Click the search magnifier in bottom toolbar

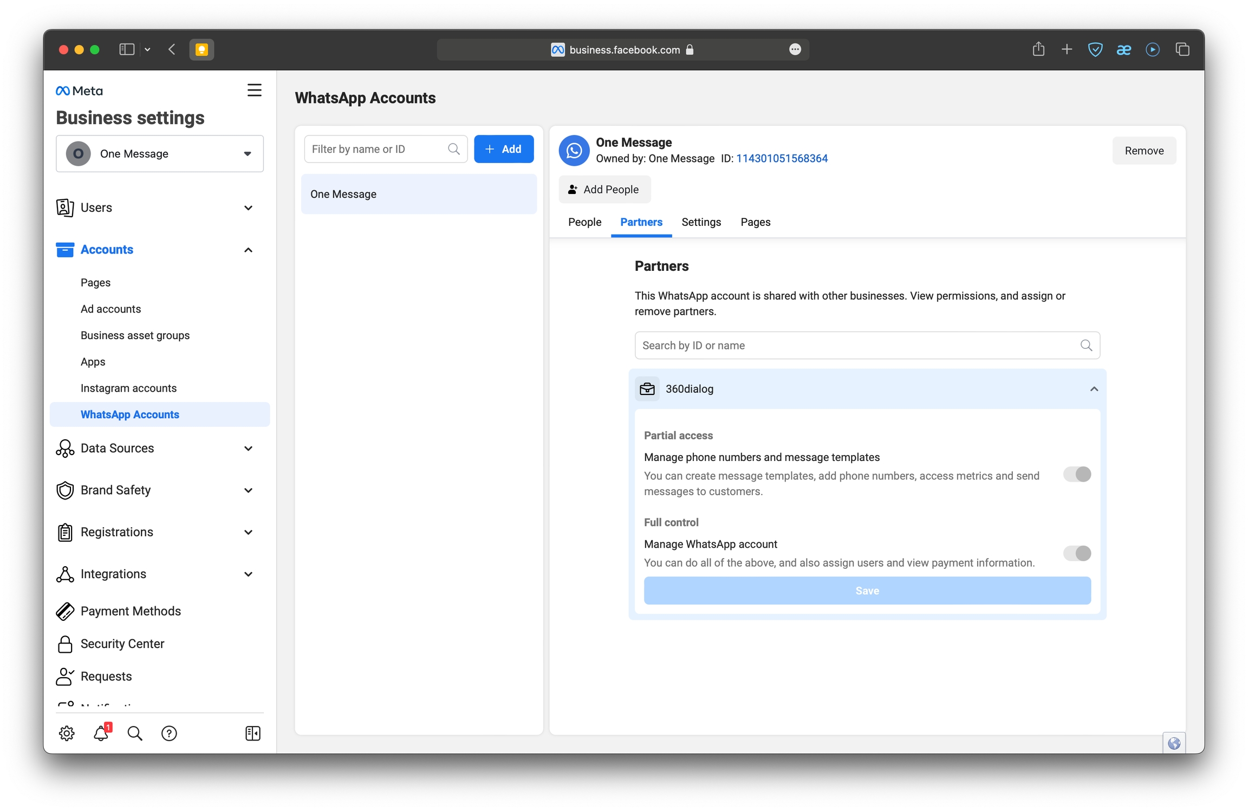pyautogui.click(x=135, y=733)
